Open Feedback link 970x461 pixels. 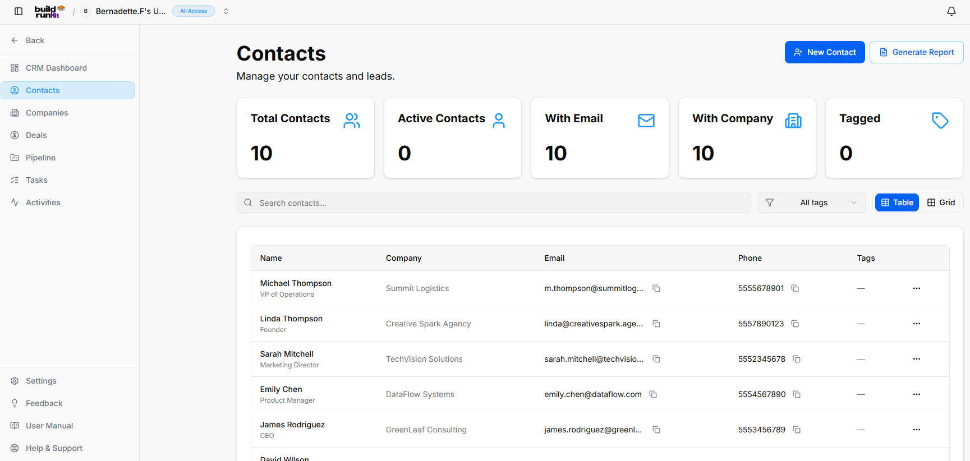tap(68, 403)
